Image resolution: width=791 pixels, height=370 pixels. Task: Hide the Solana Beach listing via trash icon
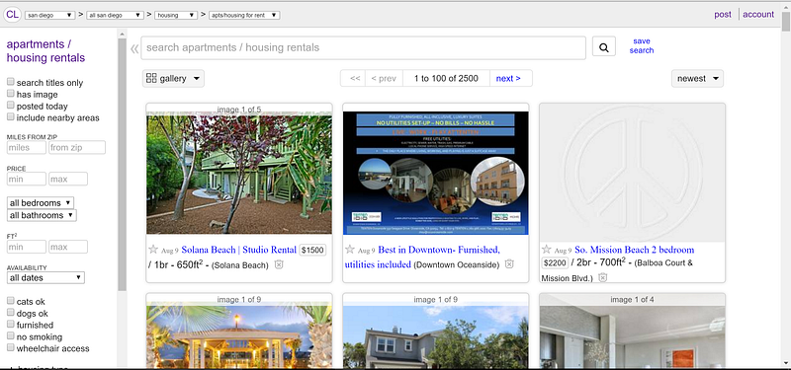click(x=279, y=264)
